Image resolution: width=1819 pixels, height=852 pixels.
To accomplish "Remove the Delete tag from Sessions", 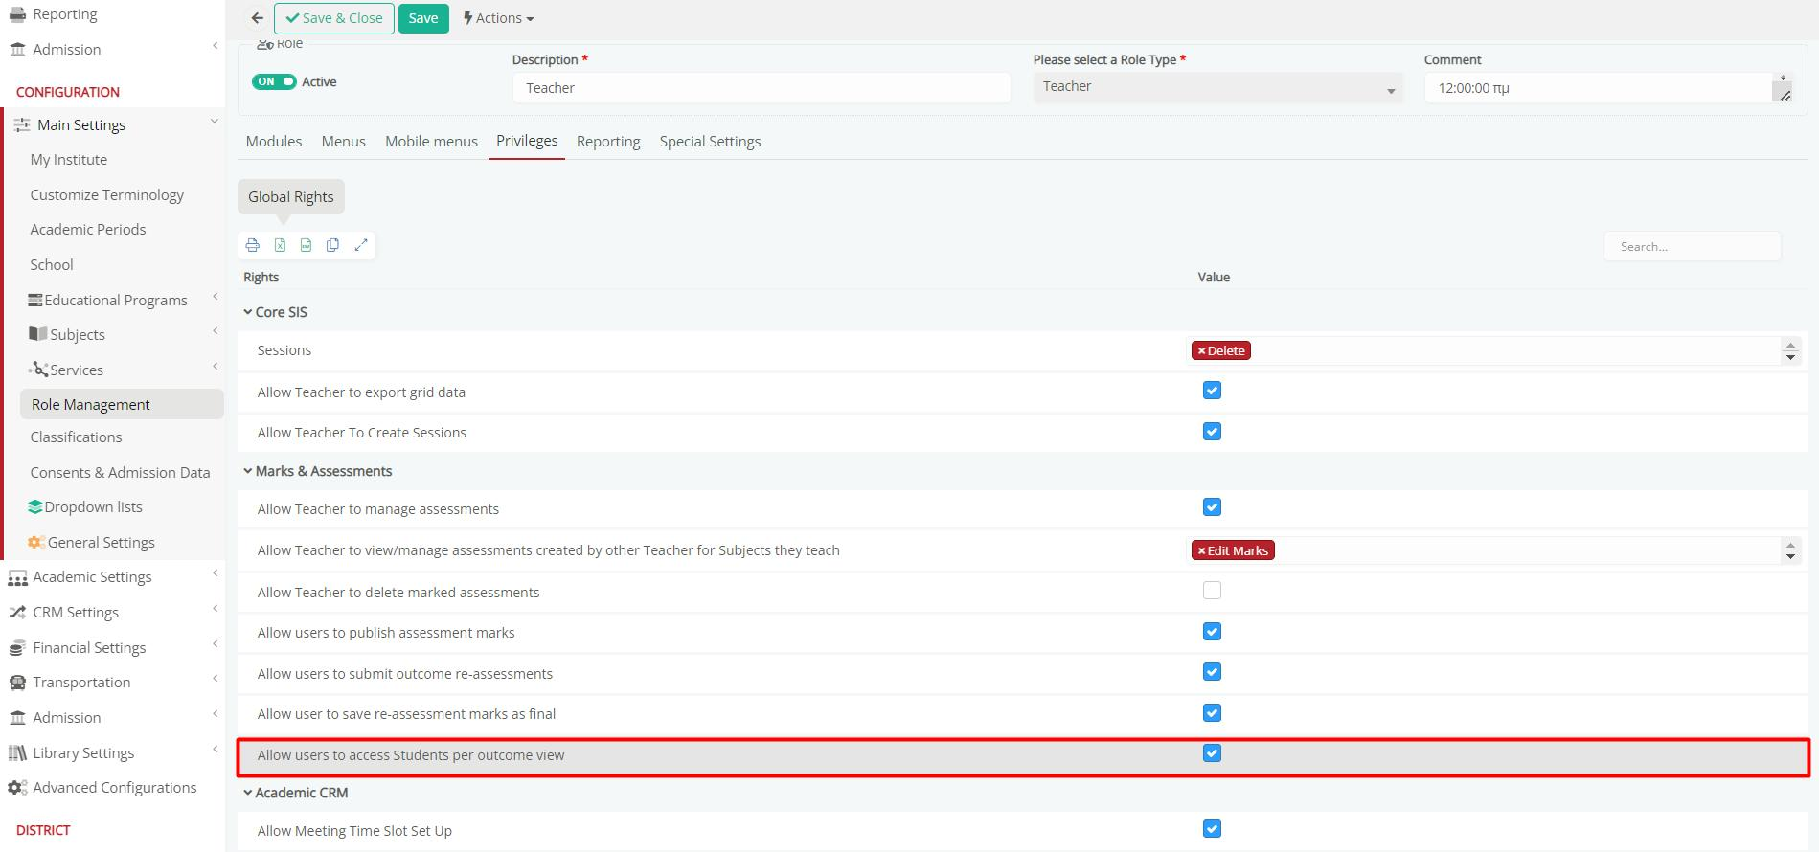I will pos(1201,351).
